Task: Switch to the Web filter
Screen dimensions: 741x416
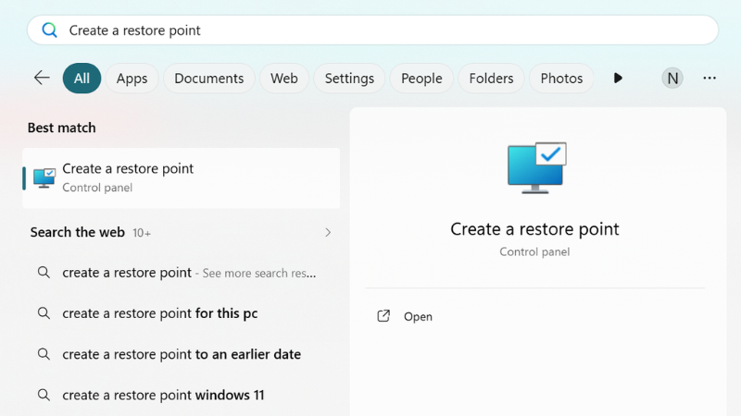Action: 284,79
